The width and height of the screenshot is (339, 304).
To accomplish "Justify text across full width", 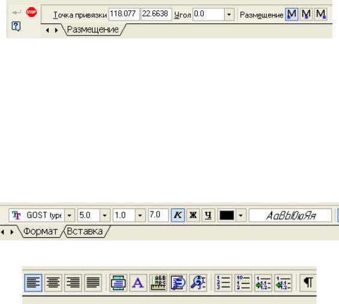I will coord(93,282).
